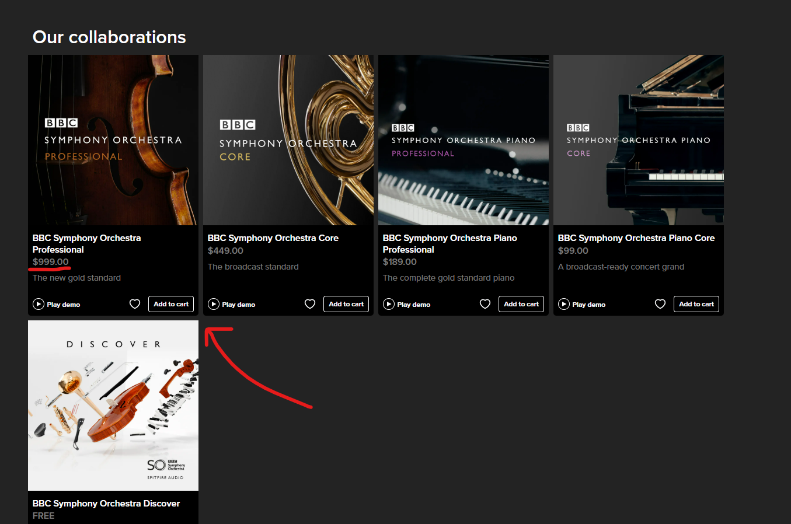Screen dimensions: 791x524
Task: Open BBC Symphony Orchestra Discover title link
Action: click(x=106, y=504)
